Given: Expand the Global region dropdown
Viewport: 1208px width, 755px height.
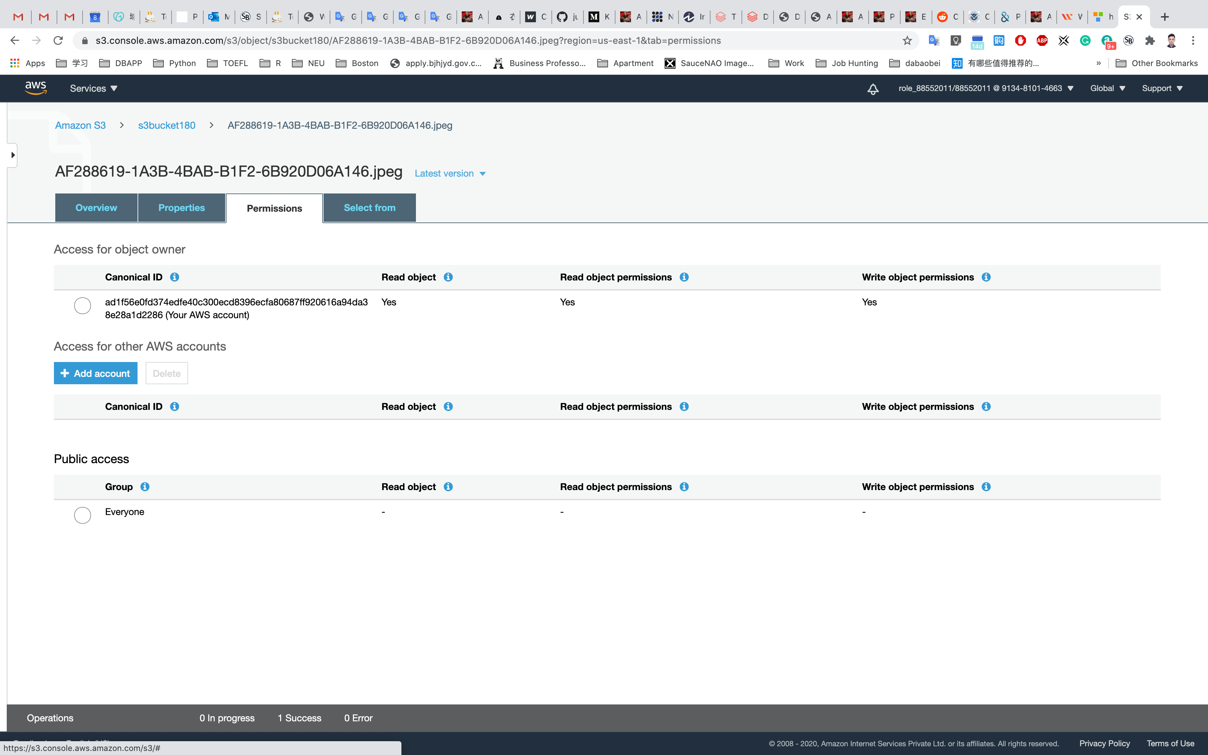Looking at the screenshot, I should pyautogui.click(x=1107, y=88).
